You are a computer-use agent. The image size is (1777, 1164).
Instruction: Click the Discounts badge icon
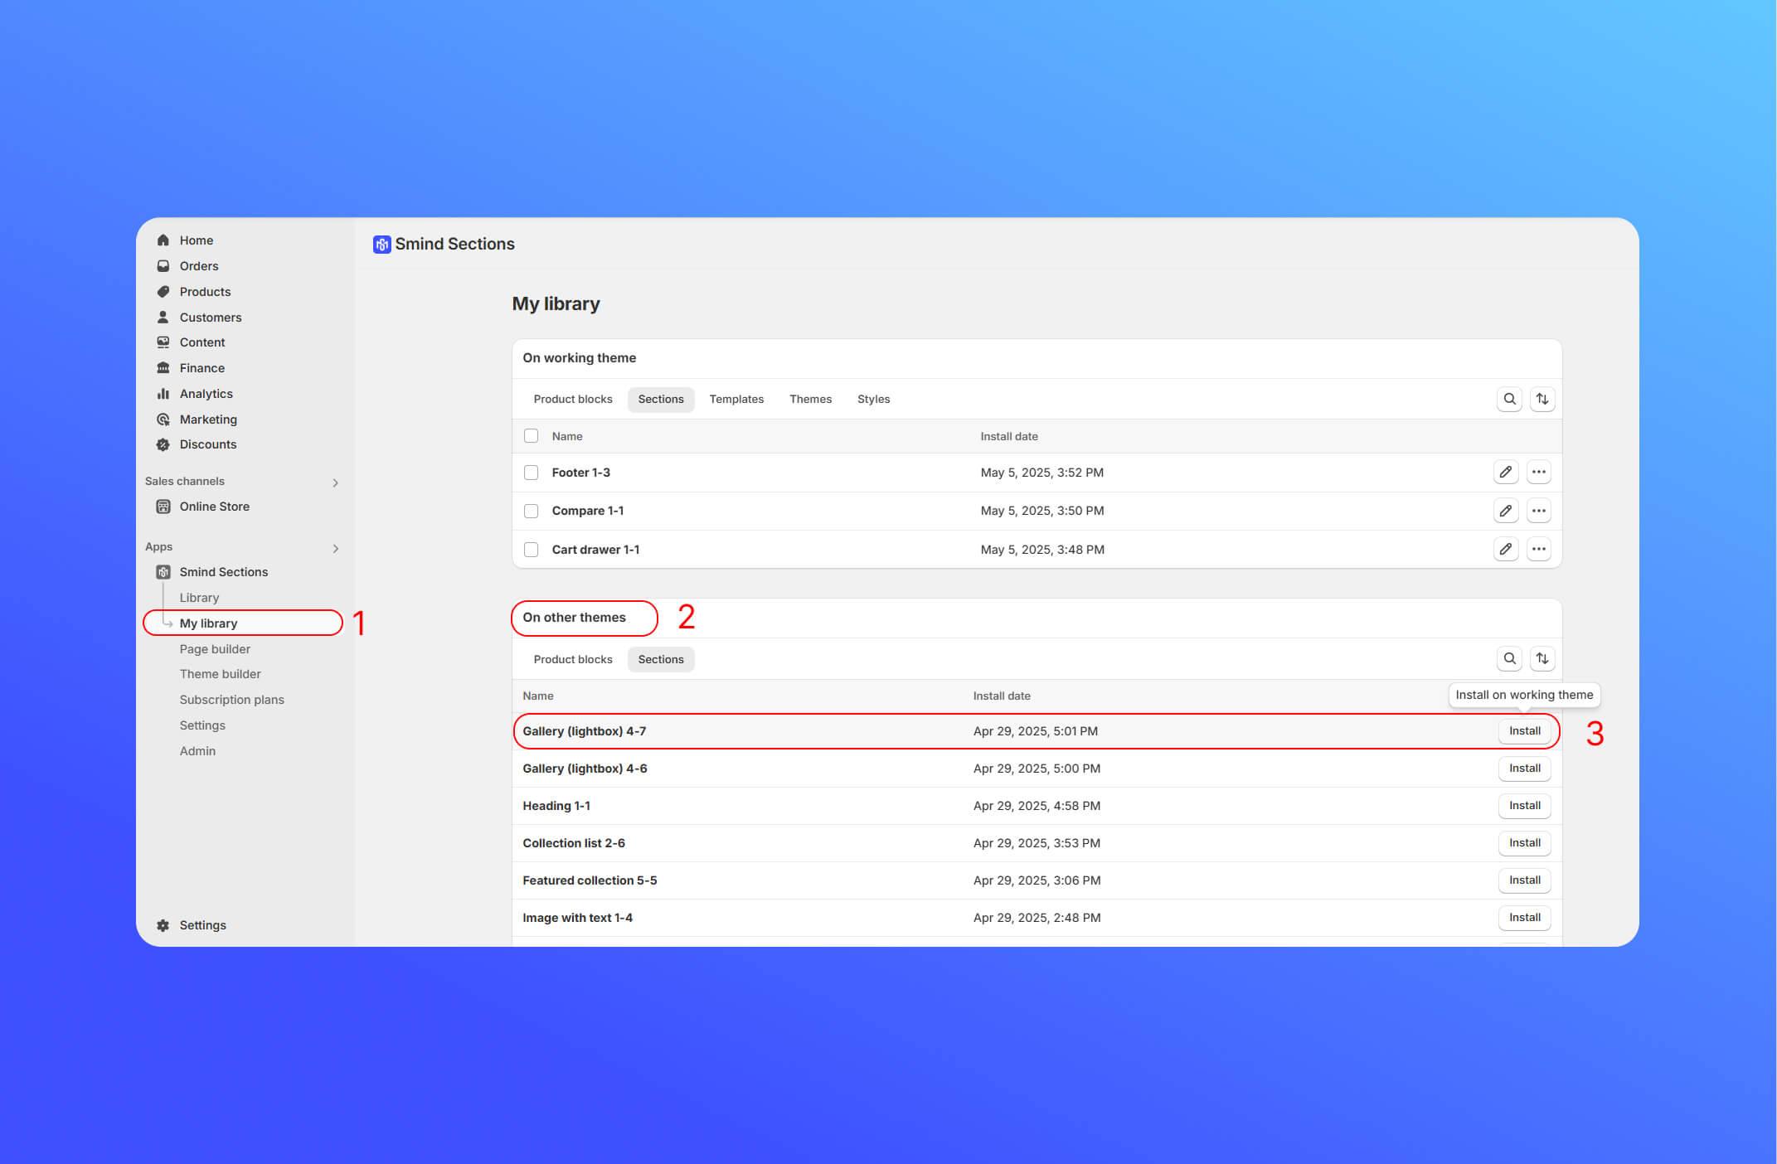tap(163, 444)
